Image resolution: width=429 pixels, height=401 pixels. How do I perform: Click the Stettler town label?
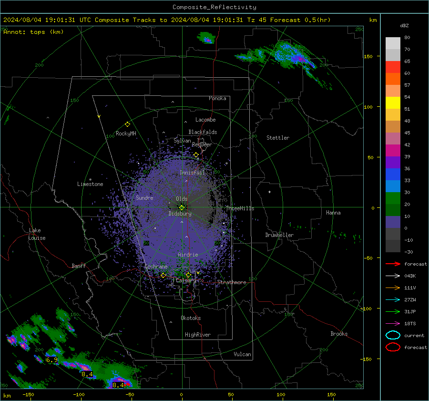[278, 138]
